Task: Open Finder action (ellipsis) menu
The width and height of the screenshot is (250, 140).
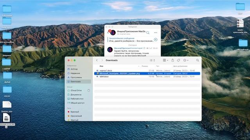Action: pyautogui.click(x=186, y=60)
